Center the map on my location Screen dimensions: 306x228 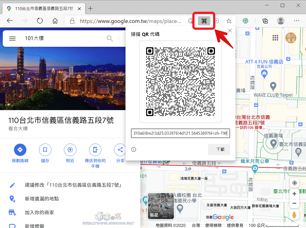tap(295, 183)
